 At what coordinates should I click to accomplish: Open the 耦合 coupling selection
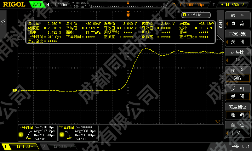click(238, 20)
